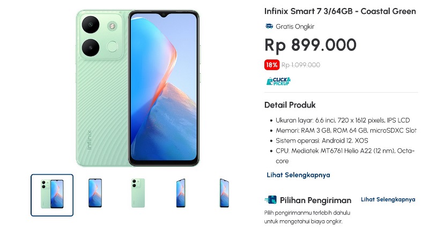The image size is (429, 232).
Task: Select the right-angled phone thumbnail
Action: point(224,193)
